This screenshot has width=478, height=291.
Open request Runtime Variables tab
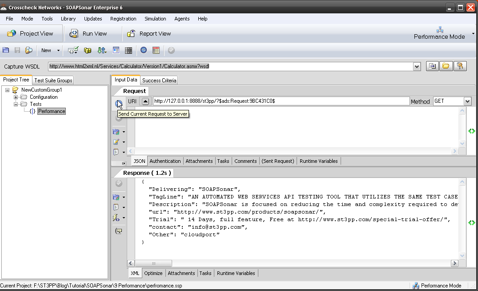click(x=318, y=161)
